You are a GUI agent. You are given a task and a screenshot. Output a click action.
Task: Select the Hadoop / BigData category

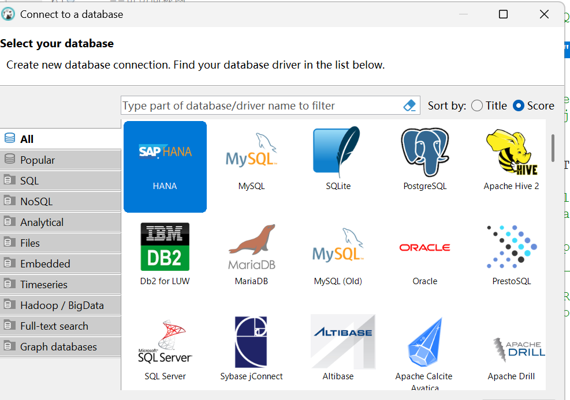[60, 305]
